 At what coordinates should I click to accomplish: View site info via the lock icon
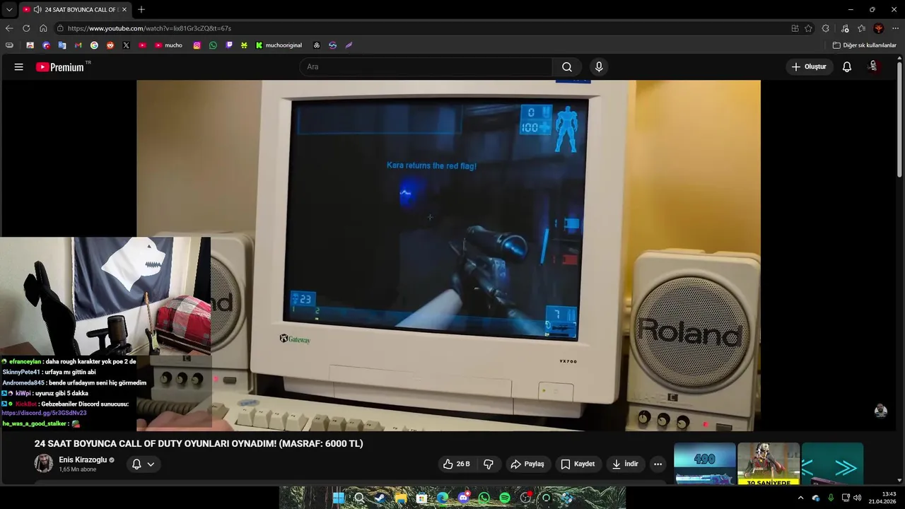pyautogui.click(x=61, y=28)
